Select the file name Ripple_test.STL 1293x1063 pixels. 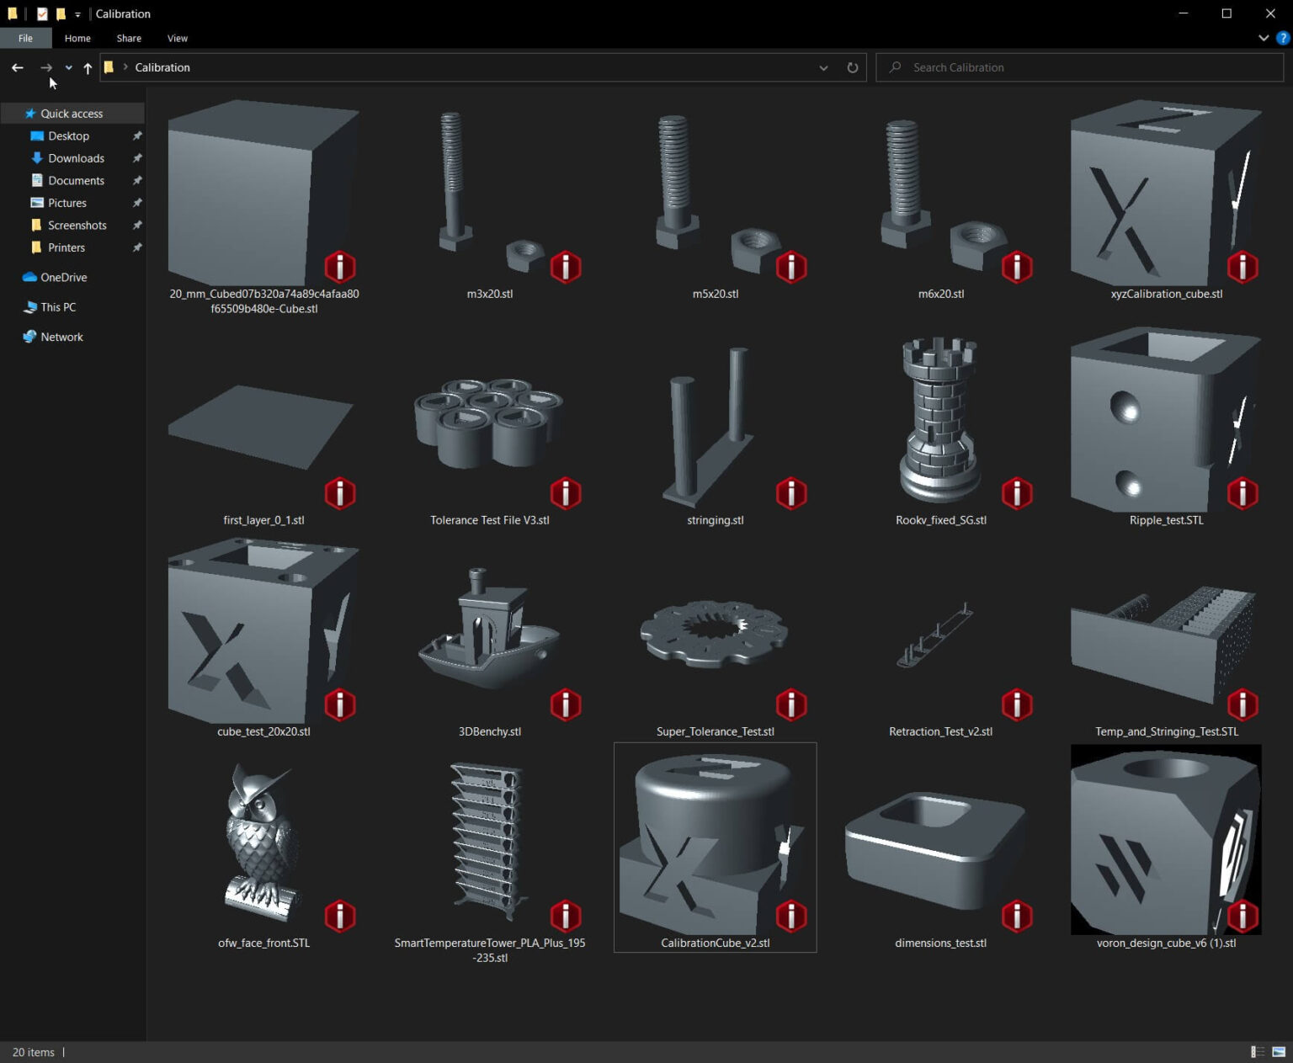[1167, 520]
